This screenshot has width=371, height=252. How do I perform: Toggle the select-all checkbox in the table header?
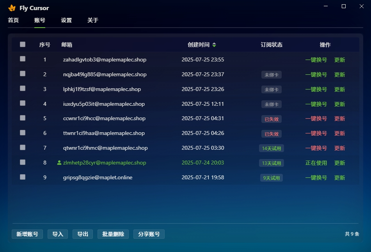coord(22,44)
